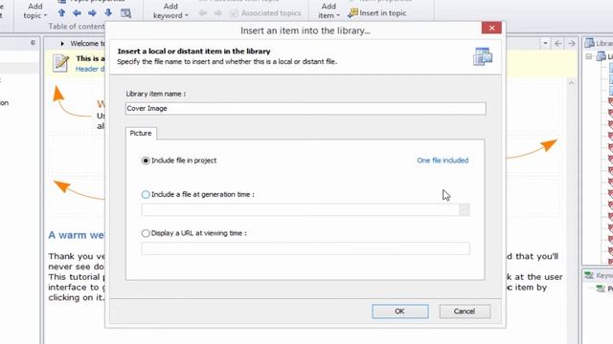613x344 pixels.
Task: Select Display a URL at viewing time
Action: click(146, 233)
